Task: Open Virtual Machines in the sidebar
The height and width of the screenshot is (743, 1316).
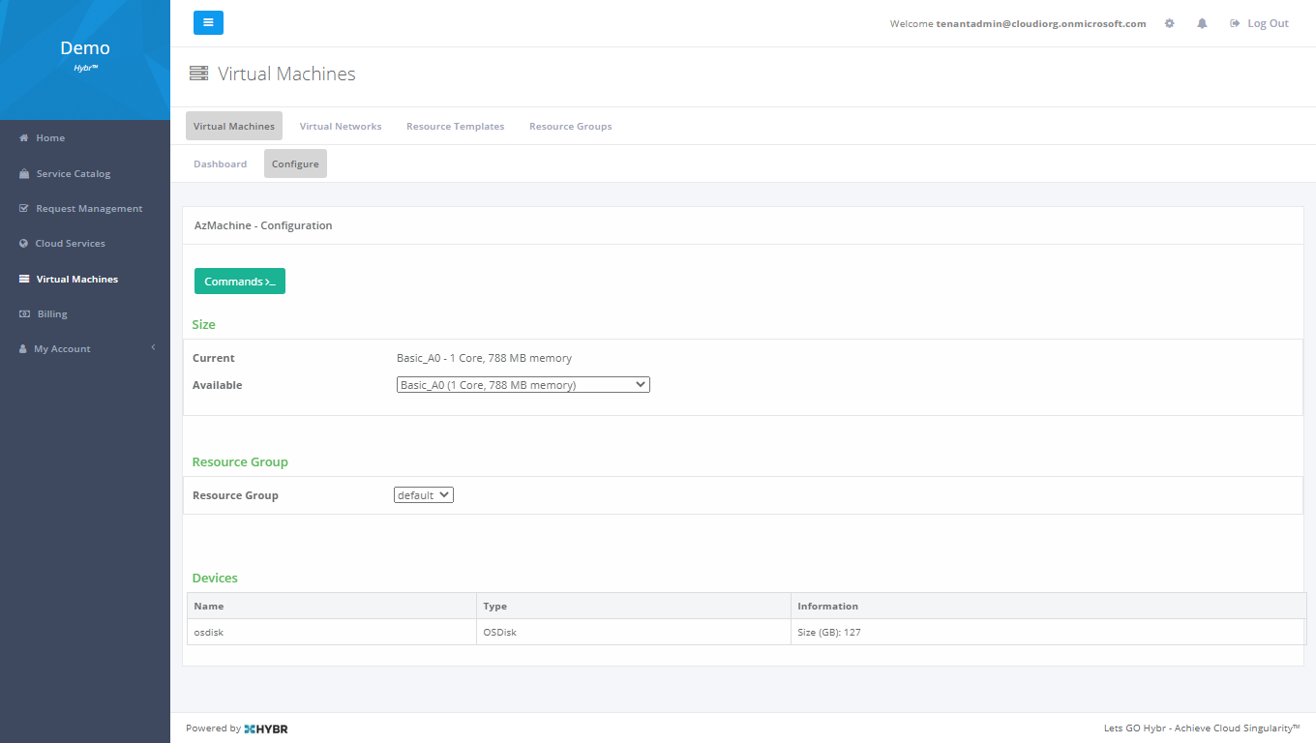Action: (x=76, y=280)
